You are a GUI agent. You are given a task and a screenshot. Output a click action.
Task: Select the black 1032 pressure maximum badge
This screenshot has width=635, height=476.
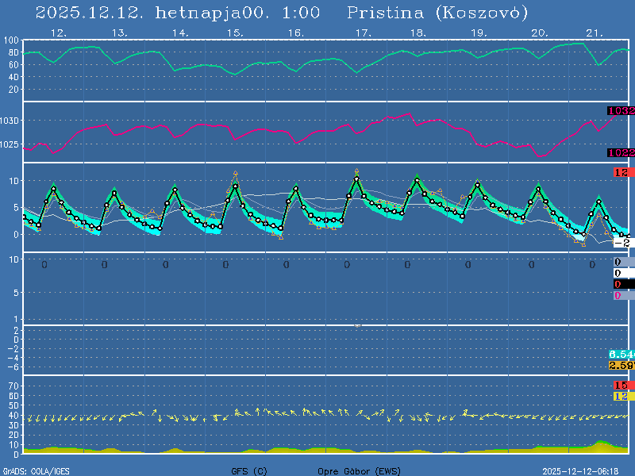[x=621, y=111]
